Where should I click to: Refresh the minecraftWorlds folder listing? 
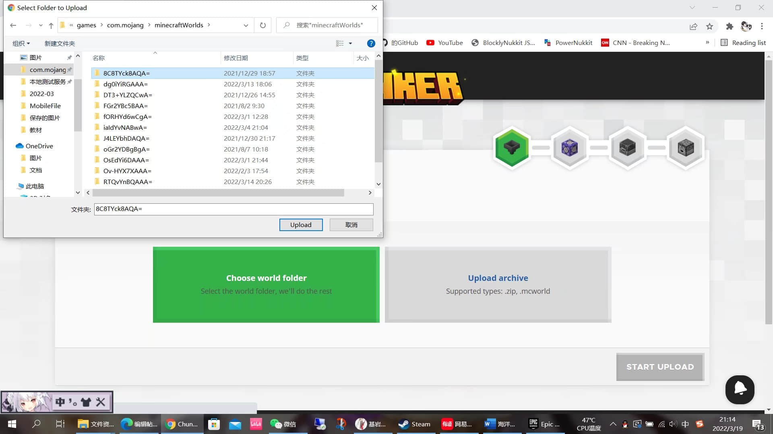tap(263, 25)
